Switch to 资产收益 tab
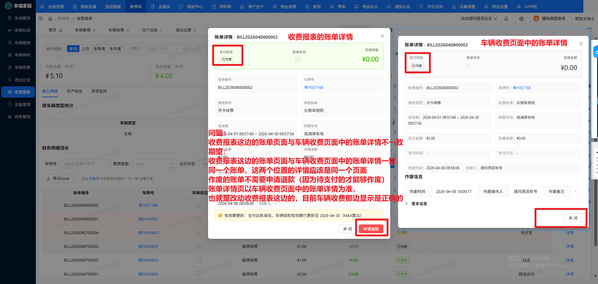Image resolution: width=598 pixels, height=284 pixels. click(x=74, y=91)
